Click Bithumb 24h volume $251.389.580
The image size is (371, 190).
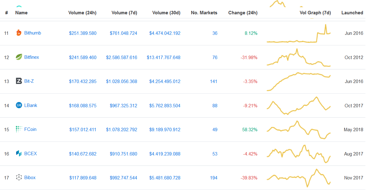(83, 33)
